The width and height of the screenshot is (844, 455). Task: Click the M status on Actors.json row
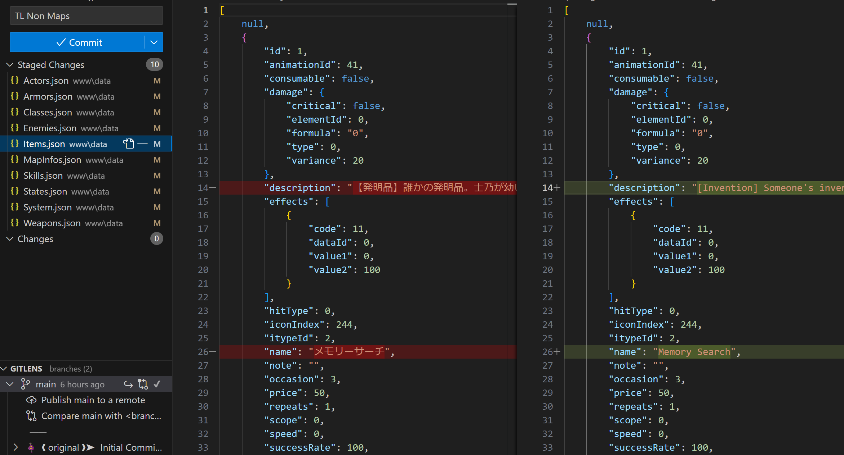[x=157, y=81]
